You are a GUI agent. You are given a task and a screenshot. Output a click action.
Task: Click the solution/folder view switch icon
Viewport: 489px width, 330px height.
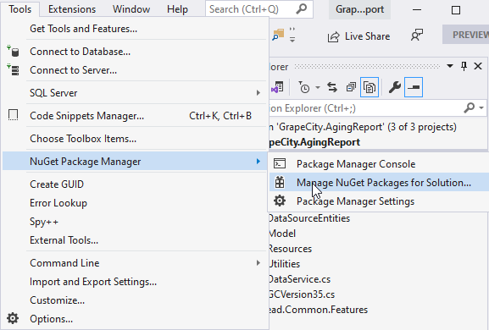coord(277,87)
